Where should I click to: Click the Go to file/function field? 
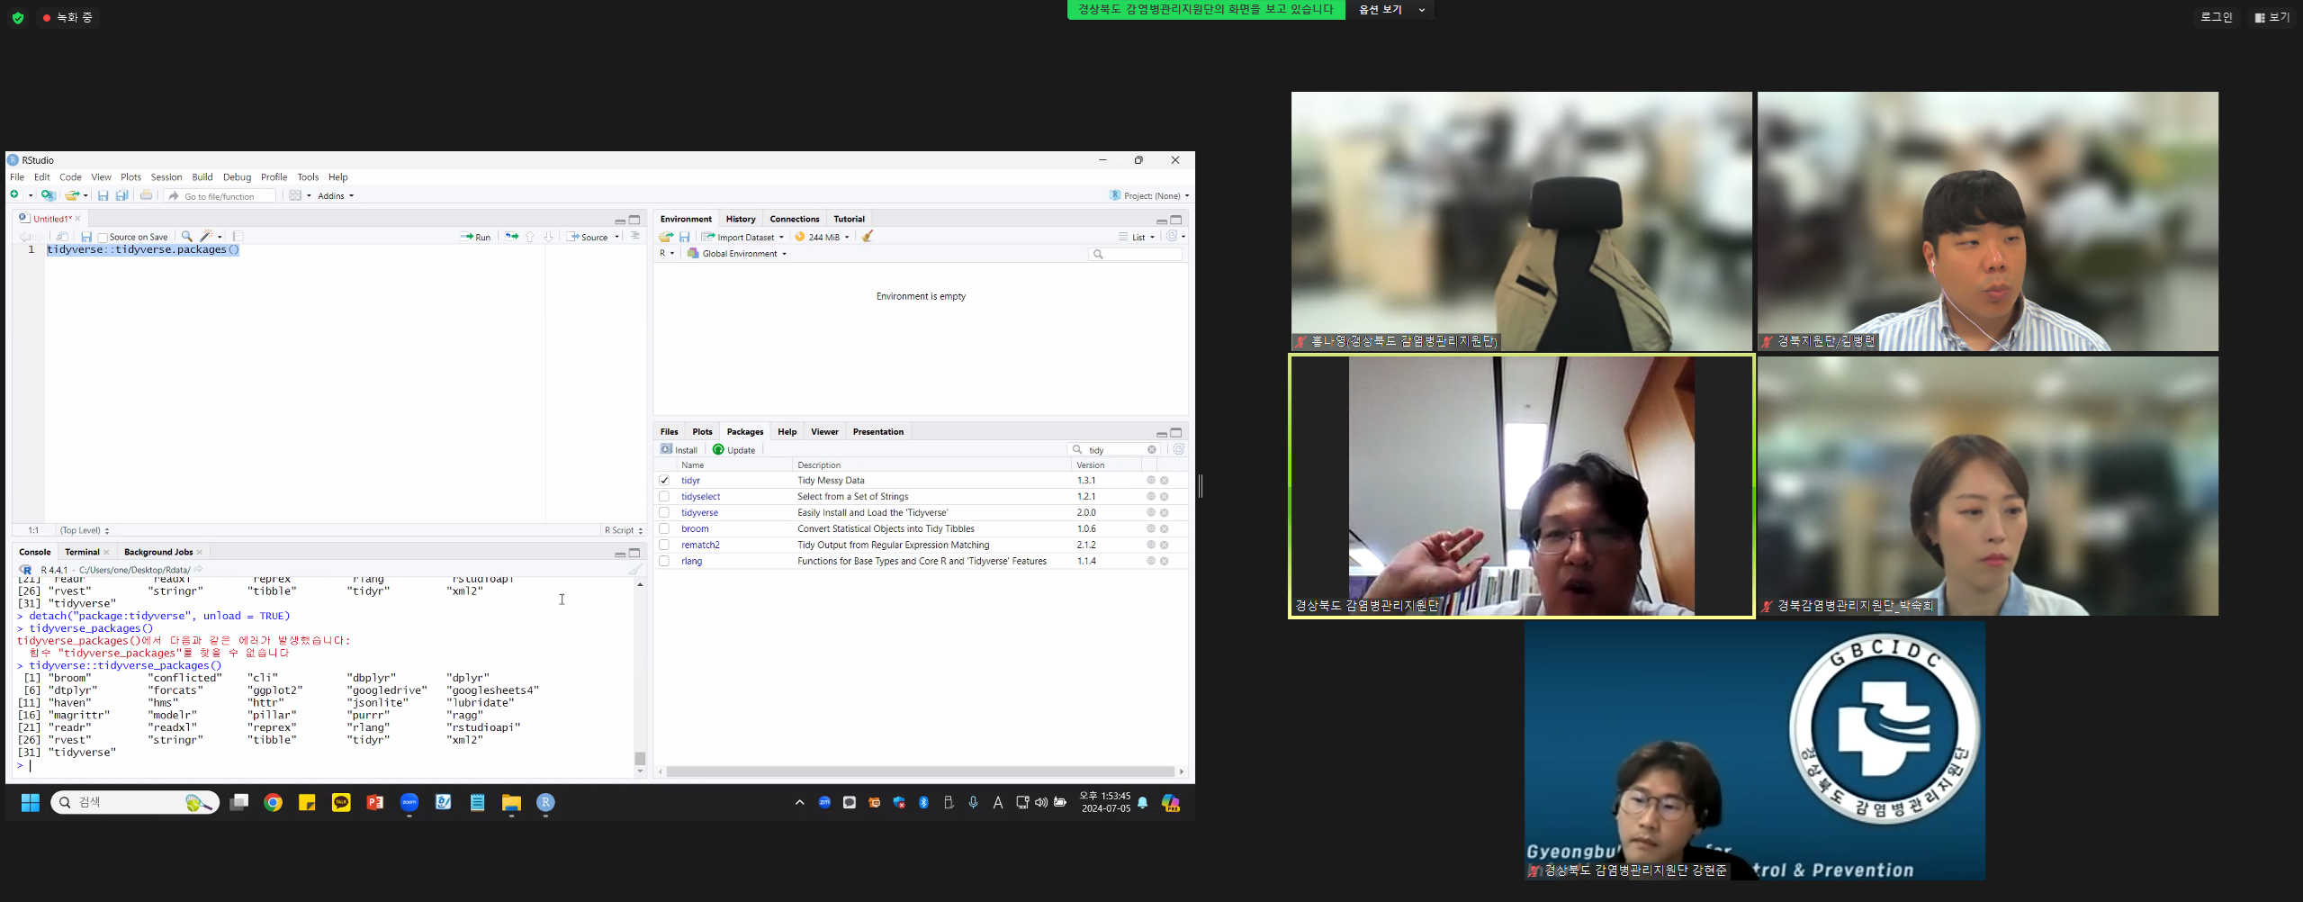pos(221,196)
